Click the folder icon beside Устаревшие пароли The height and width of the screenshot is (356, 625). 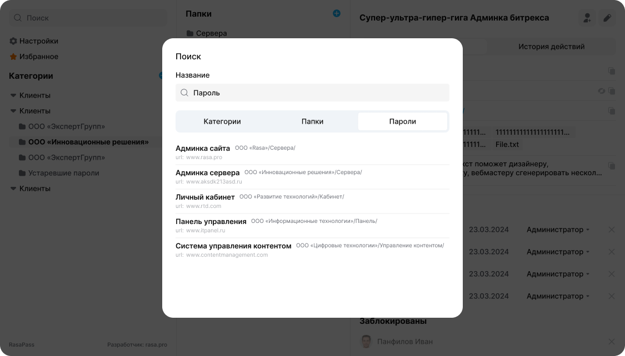click(22, 173)
